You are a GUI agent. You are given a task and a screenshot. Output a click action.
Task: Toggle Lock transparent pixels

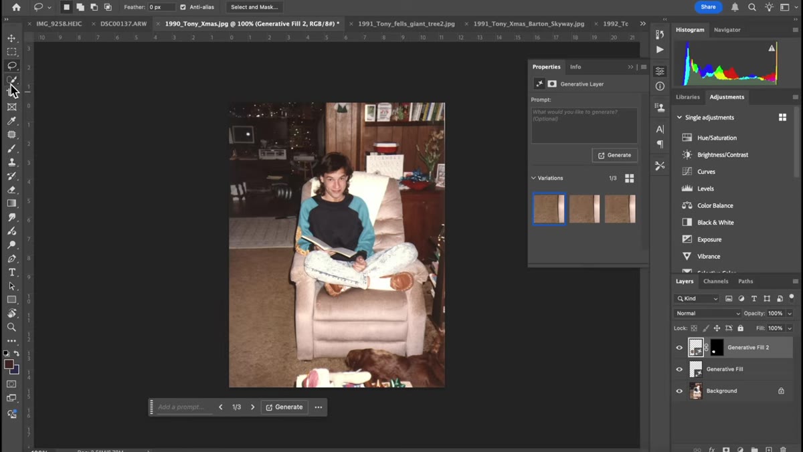tap(694, 328)
